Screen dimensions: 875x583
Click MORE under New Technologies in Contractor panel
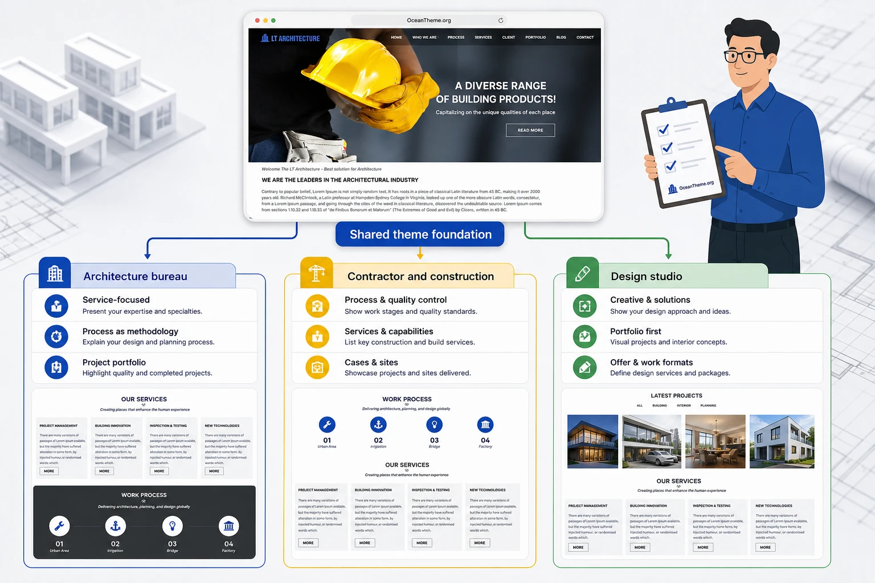coord(480,543)
